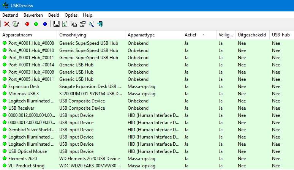Click the find magnifier icon
The height and width of the screenshot is (170, 294).
[92, 24]
